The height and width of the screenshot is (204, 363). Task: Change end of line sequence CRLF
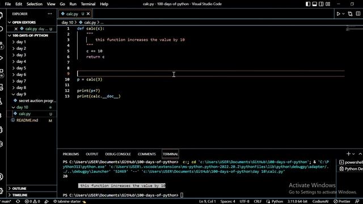[258, 202]
